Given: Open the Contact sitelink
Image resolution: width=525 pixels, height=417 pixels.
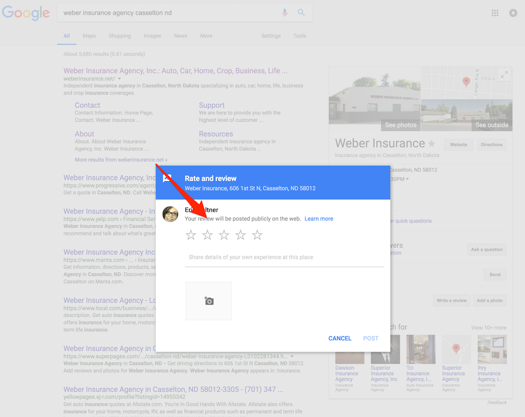Looking at the screenshot, I should tap(87, 105).
